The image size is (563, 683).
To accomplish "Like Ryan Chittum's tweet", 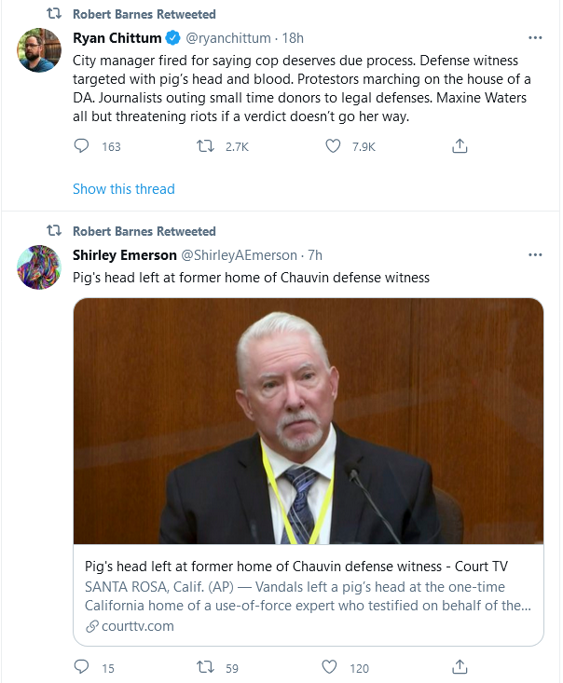I will 333,146.
